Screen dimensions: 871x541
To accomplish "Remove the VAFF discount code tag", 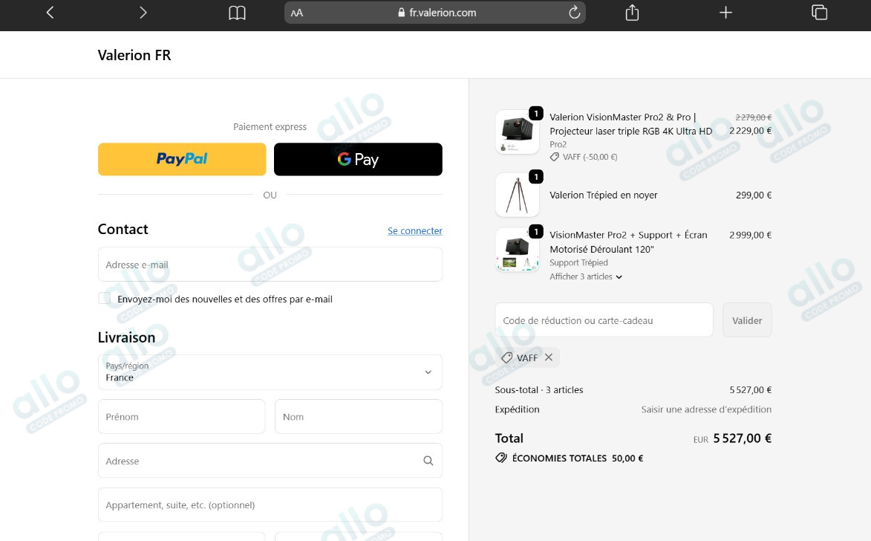I will tap(549, 357).
